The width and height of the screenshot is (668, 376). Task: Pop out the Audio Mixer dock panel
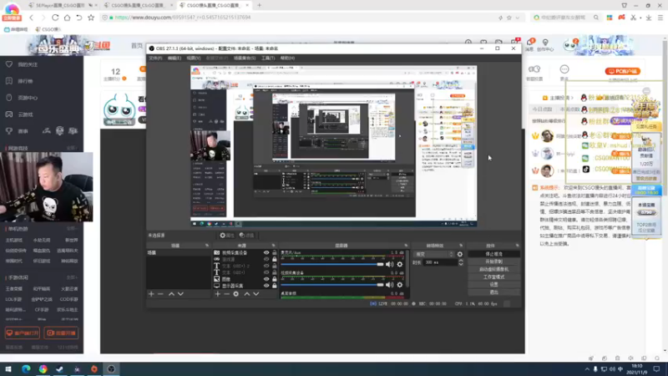pyautogui.click(x=406, y=246)
